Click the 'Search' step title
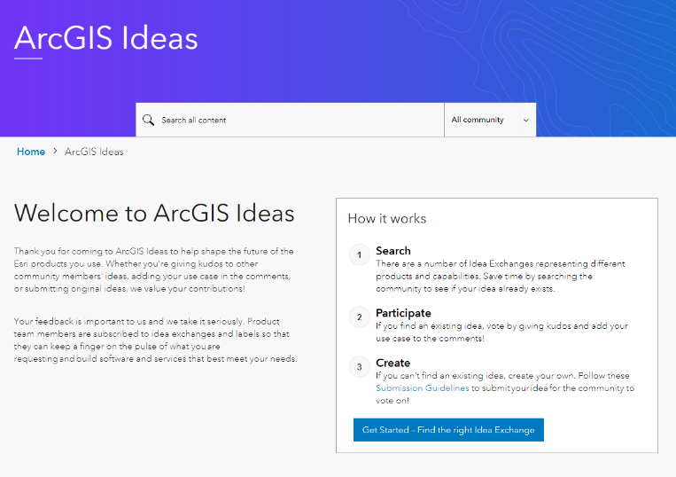 [393, 251]
